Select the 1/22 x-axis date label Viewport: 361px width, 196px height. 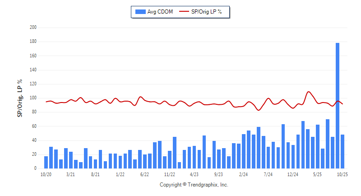click(x=120, y=174)
